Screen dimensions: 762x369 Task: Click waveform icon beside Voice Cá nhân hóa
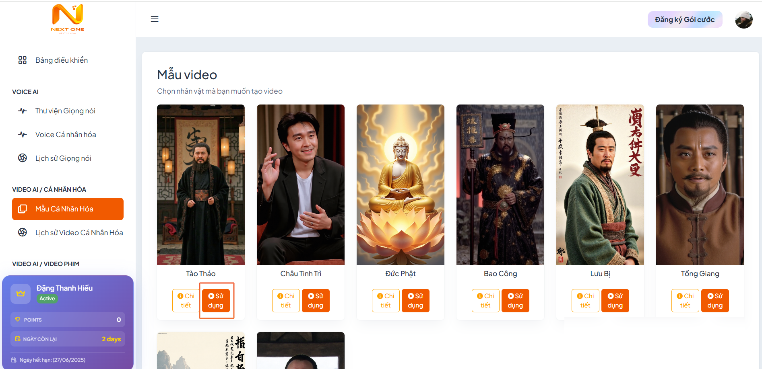(x=23, y=135)
